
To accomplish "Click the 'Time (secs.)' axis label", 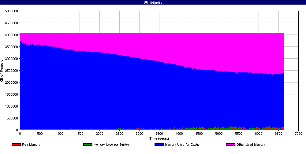I will 159,139.
